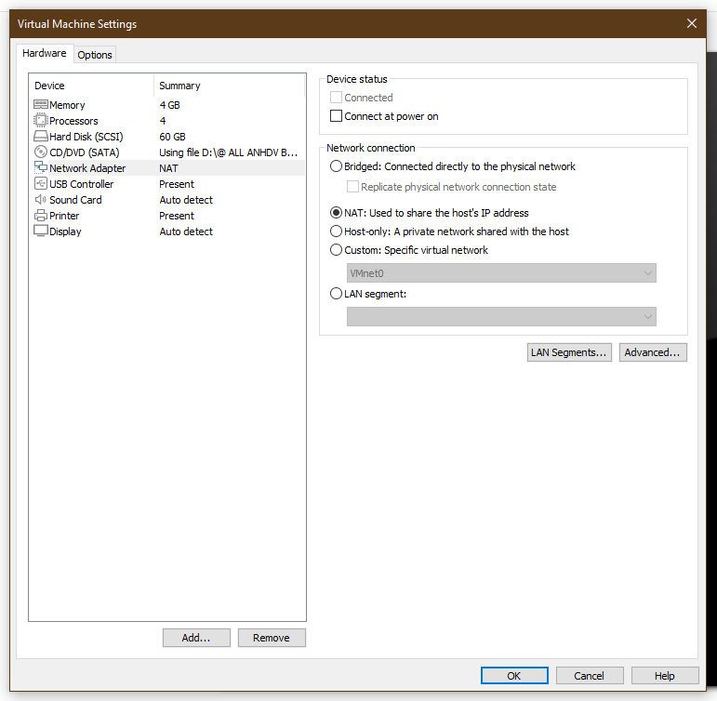Image resolution: width=717 pixels, height=701 pixels.
Task: Click the Memory device icon
Action: [41, 105]
